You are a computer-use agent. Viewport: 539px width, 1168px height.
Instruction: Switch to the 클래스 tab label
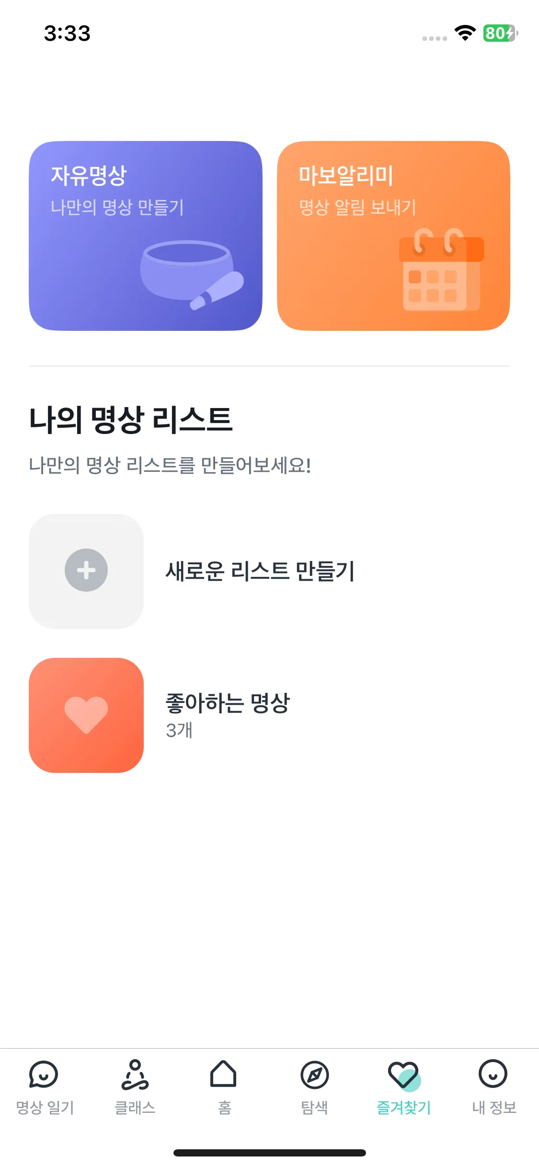(x=135, y=1108)
